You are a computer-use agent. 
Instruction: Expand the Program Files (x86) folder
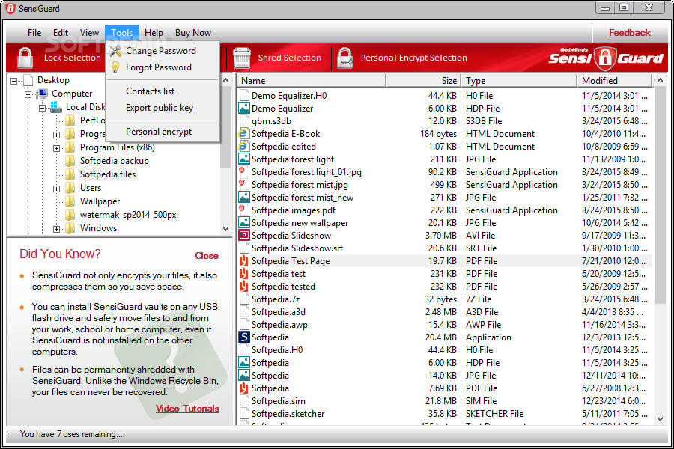coord(56,148)
